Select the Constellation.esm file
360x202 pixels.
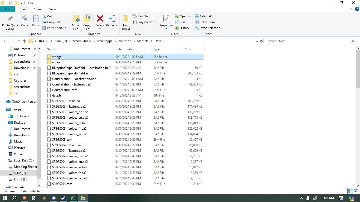[124, 90]
